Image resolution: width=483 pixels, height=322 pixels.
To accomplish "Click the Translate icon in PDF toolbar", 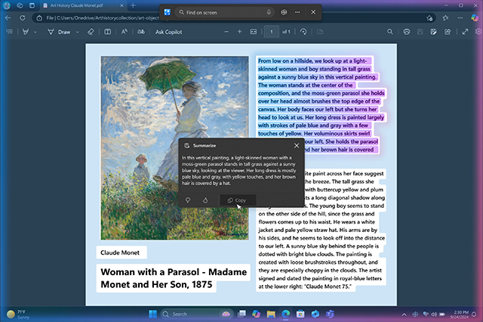I will [x=141, y=32].
